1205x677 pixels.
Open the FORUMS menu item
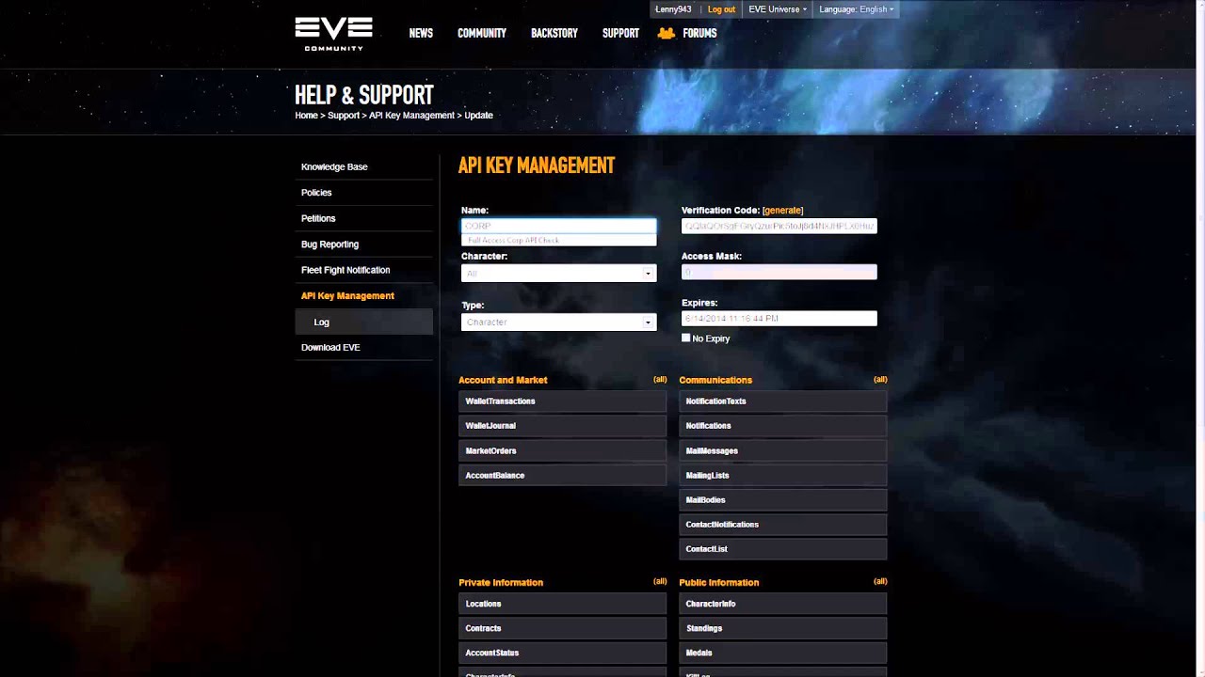699,33
